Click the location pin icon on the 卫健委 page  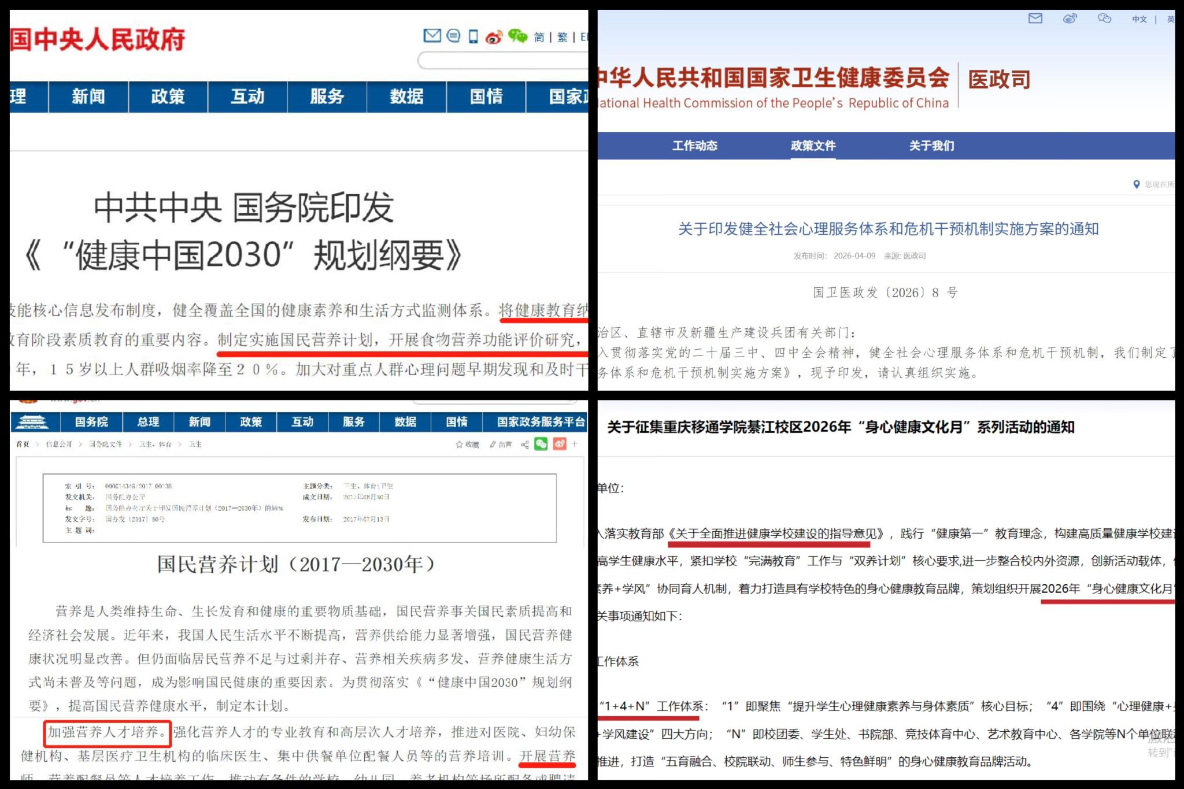(1136, 184)
